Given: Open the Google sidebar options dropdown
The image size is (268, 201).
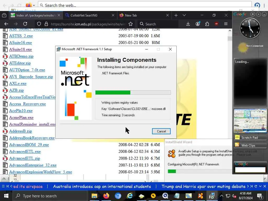Looking at the screenshot, I should 259,14.
